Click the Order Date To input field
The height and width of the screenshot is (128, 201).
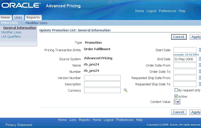[x=185, y=72]
